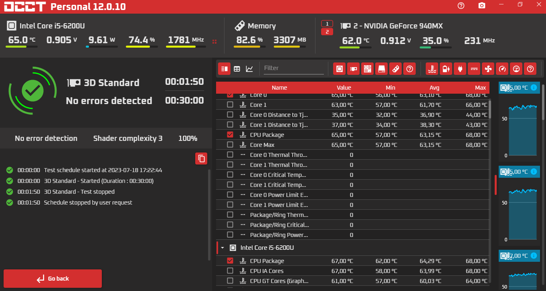Viewport: 546px width, 291px height.
Task: Click the Go back button
Action: (53, 279)
